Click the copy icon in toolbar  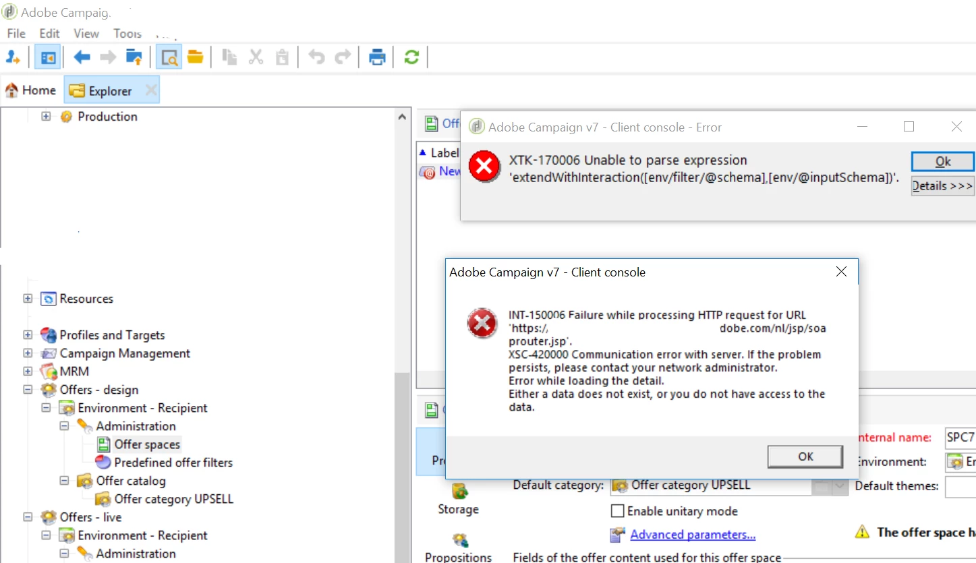tap(229, 57)
